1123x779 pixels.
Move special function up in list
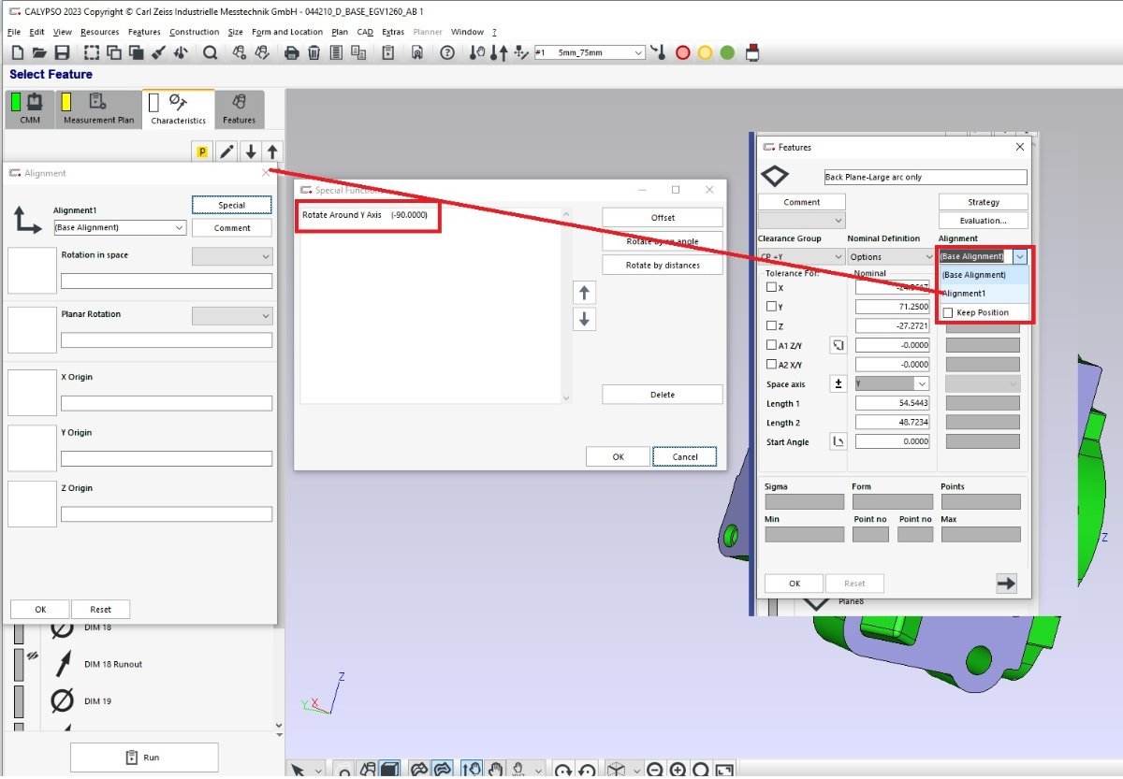point(584,294)
